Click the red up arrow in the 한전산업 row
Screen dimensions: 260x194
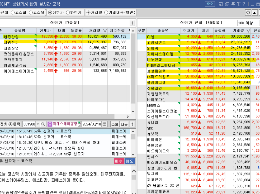[56, 37]
